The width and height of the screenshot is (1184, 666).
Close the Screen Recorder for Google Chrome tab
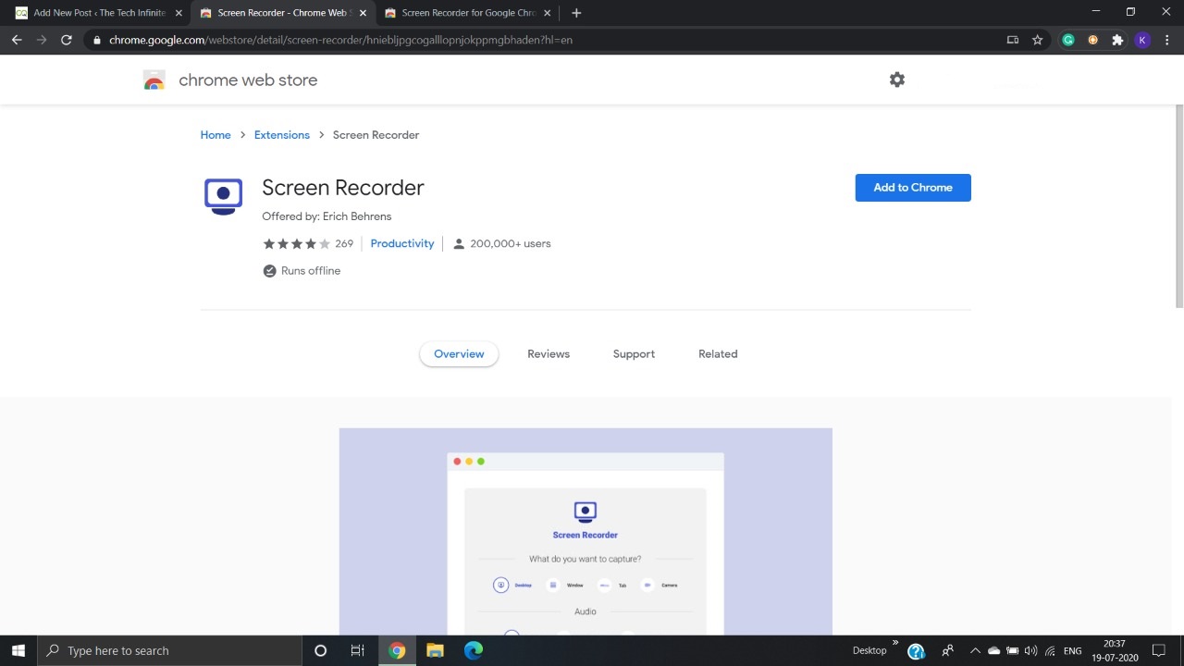point(548,13)
